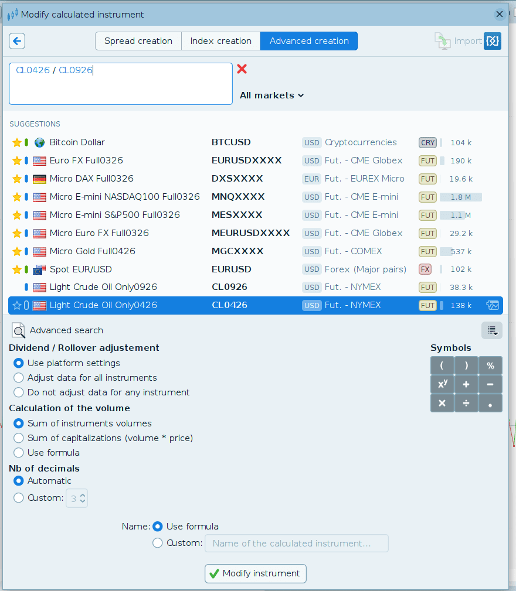Click the custom instrument name field
The width and height of the screenshot is (516, 591).
[x=297, y=544]
